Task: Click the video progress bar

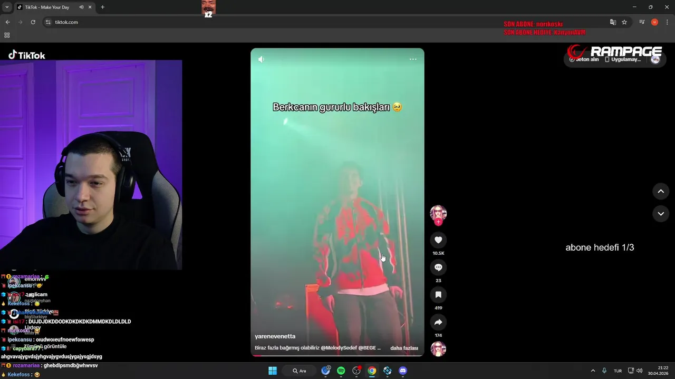Action: [x=337, y=355]
